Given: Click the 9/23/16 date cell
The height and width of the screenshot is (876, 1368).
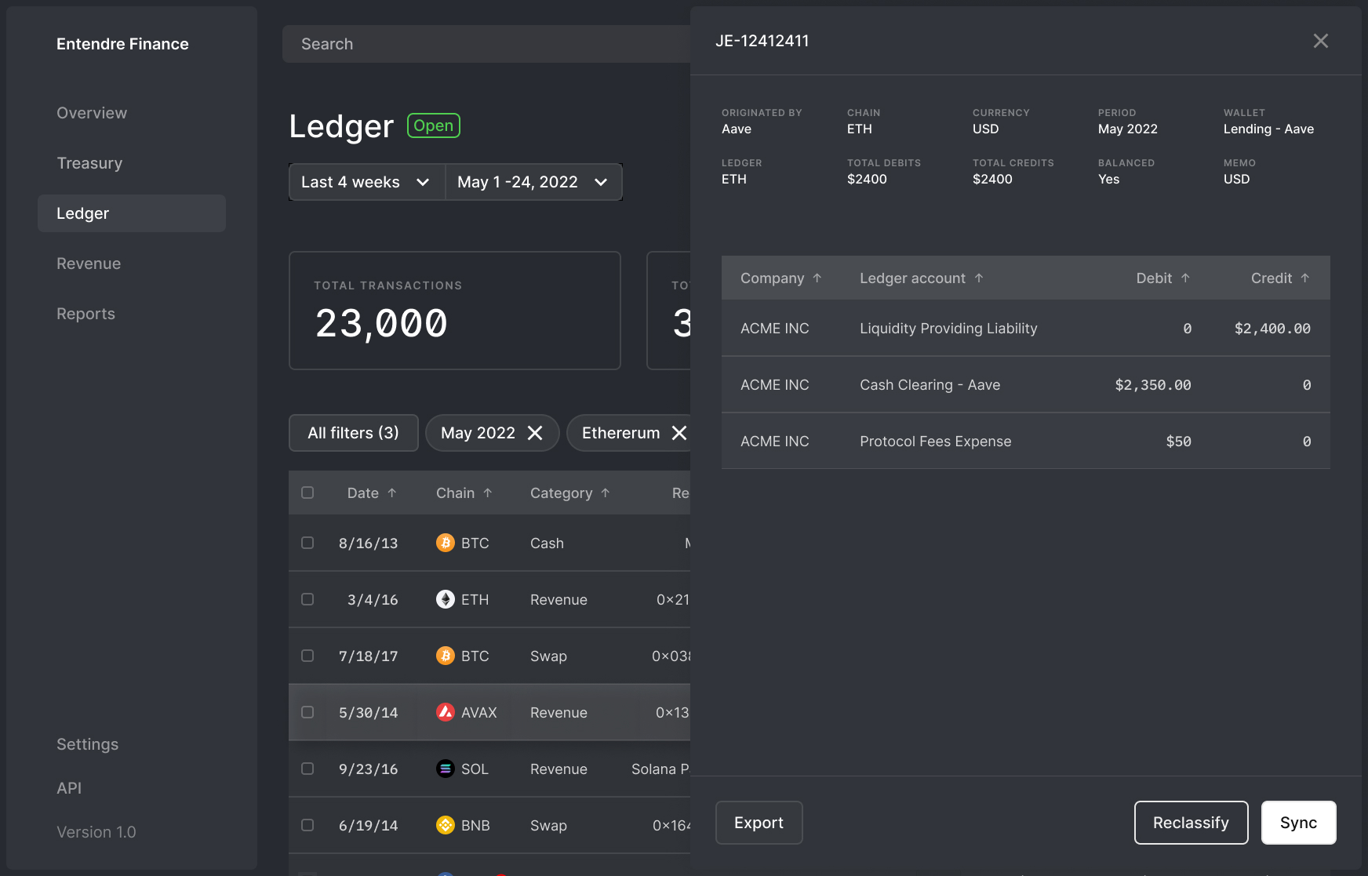Looking at the screenshot, I should point(368,769).
